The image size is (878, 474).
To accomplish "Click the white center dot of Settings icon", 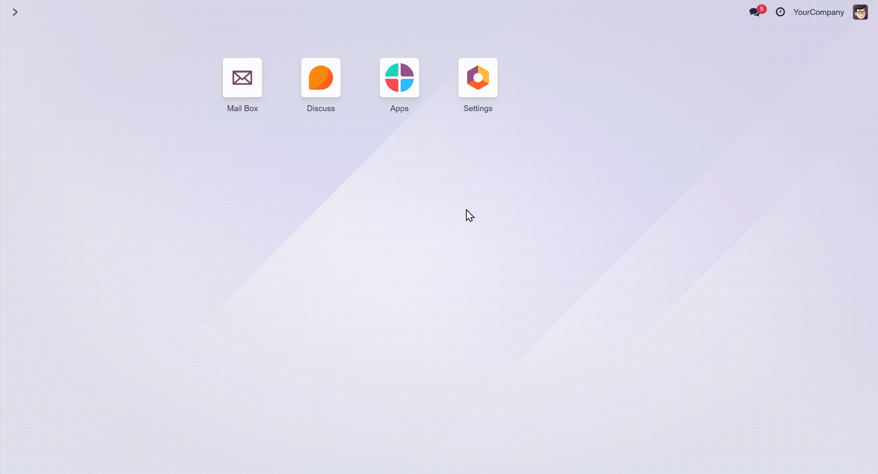I will 478,78.
